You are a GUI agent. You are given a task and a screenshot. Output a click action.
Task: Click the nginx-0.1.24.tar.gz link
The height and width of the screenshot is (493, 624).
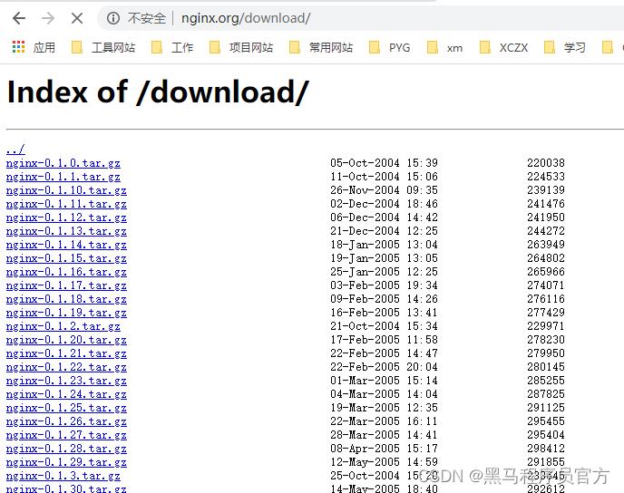point(66,394)
